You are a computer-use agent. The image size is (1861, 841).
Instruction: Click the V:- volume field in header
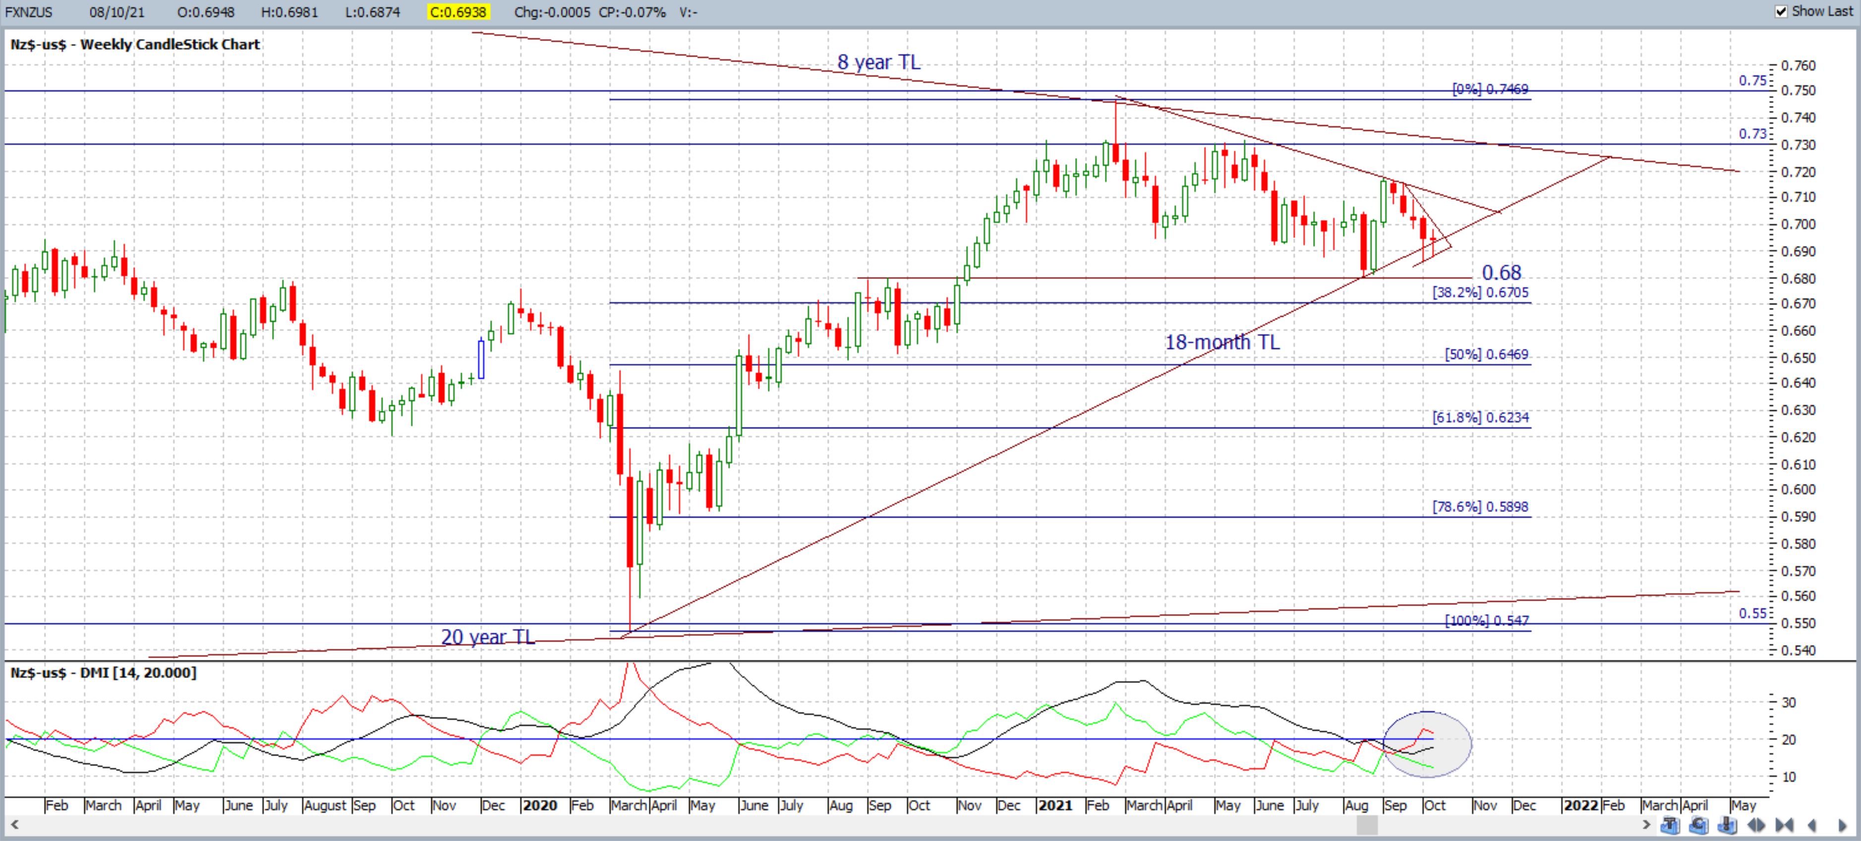tap(689, 11)
